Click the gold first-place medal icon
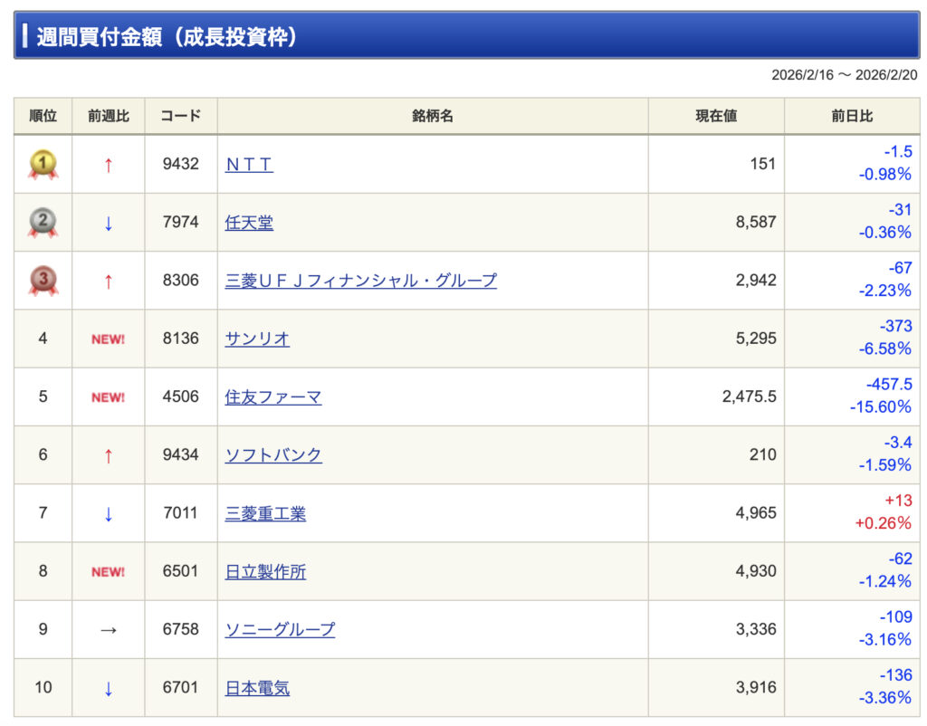927x726 pixels. 43,165
